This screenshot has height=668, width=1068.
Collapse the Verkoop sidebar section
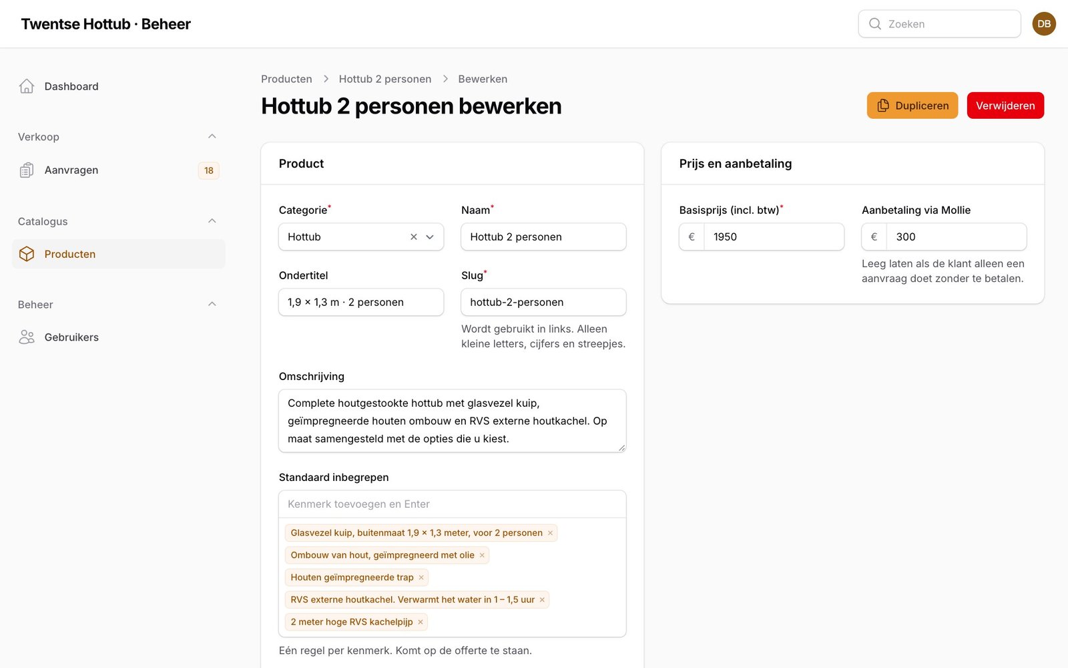[212, 136]
